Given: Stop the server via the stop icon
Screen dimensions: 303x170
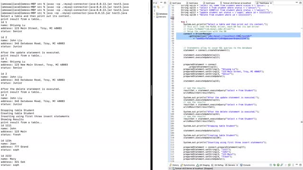Looking at the screenshot, I should click(x=285, y=165).
